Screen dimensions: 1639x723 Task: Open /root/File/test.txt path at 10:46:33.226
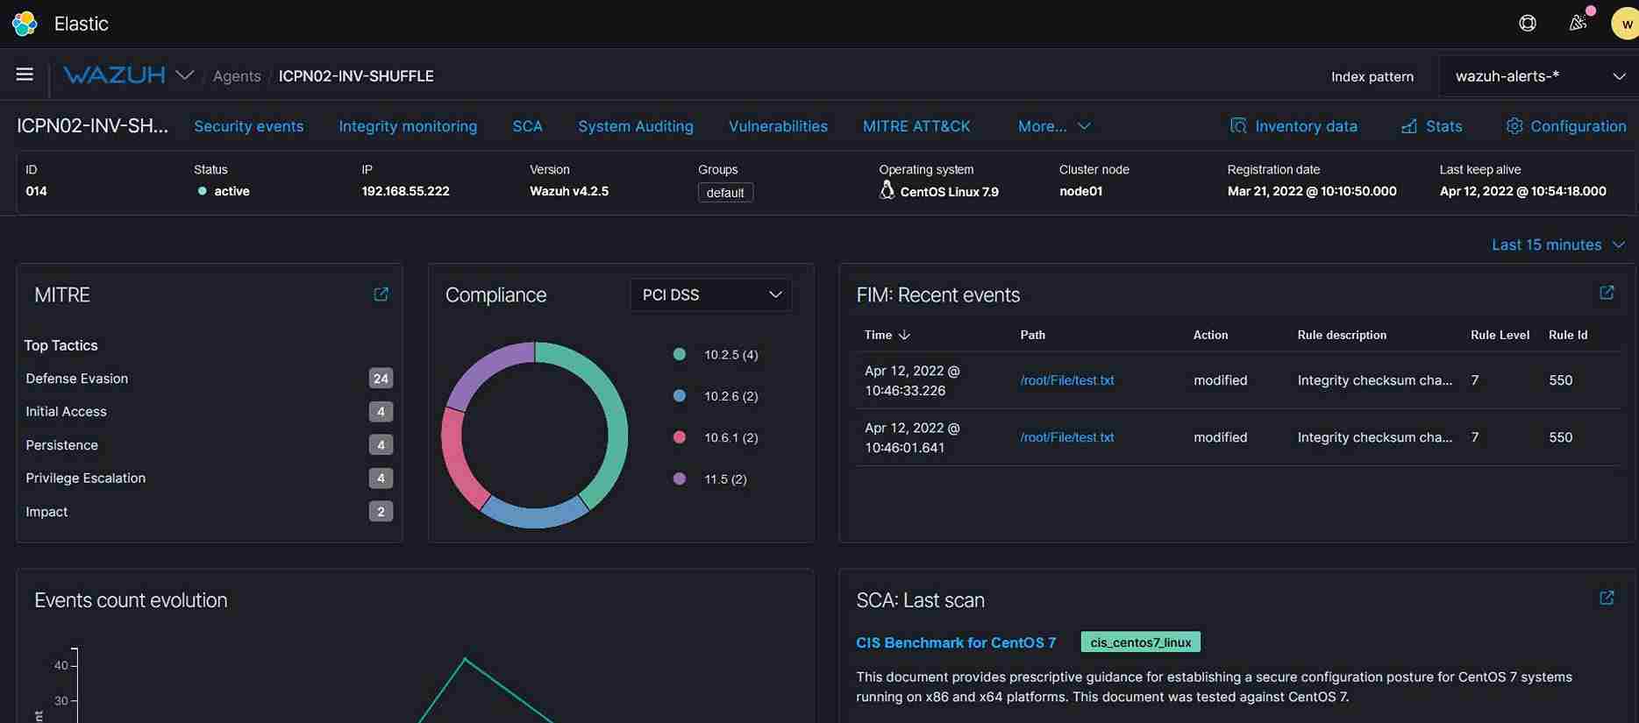[x=1067, y=380]
